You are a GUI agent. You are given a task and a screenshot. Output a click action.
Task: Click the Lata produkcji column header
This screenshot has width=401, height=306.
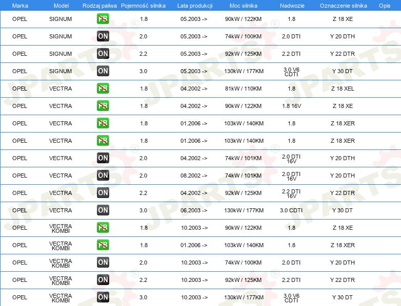tap(195, 6)
